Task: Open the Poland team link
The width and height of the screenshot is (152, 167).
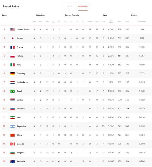Action: (x=20, y=56)
